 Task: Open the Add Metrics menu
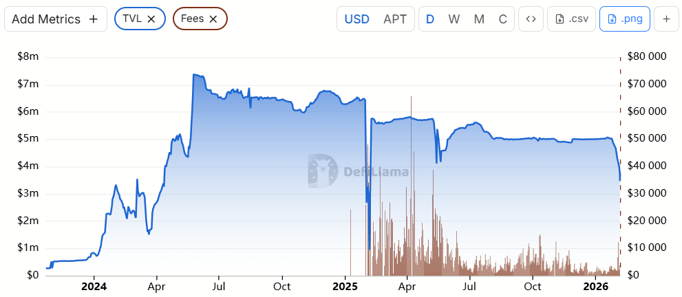[x=55, y=19]
